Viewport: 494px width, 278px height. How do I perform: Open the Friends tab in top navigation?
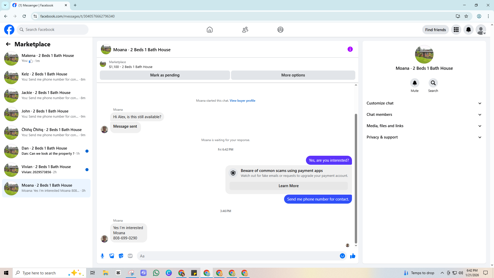[x=245, y=30]
